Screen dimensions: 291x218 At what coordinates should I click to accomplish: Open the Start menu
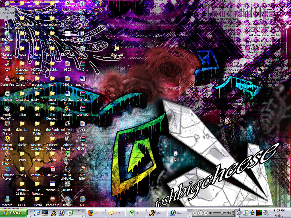[13, 213]
